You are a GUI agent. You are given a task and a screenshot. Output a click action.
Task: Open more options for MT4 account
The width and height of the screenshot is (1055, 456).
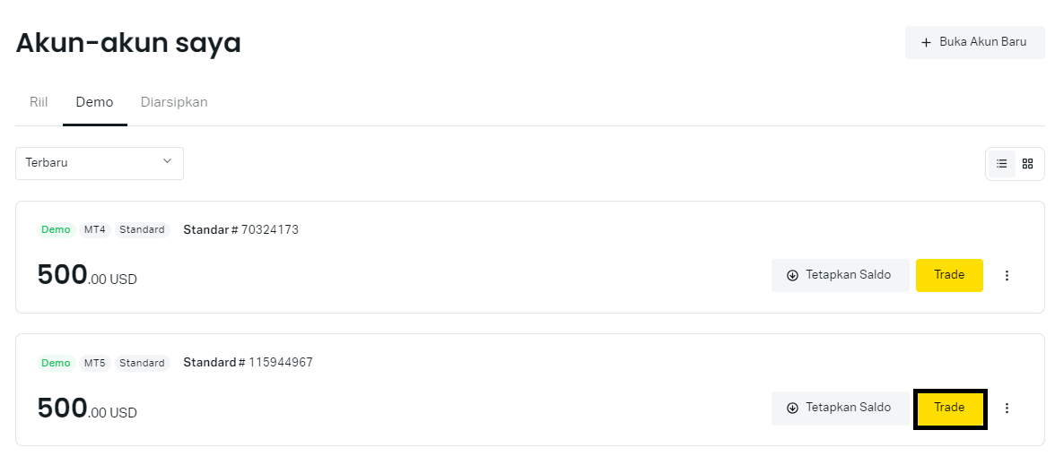(1007, 276)
